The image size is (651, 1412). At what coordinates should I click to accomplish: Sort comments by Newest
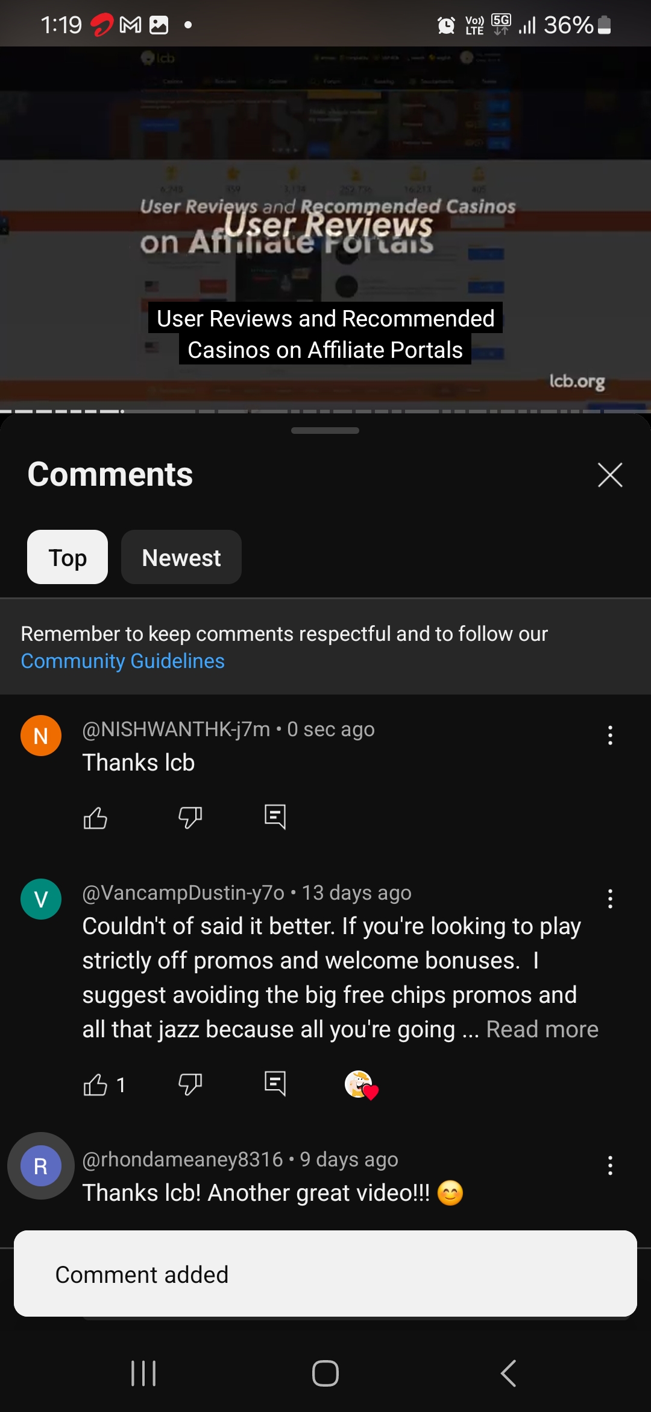181,557
